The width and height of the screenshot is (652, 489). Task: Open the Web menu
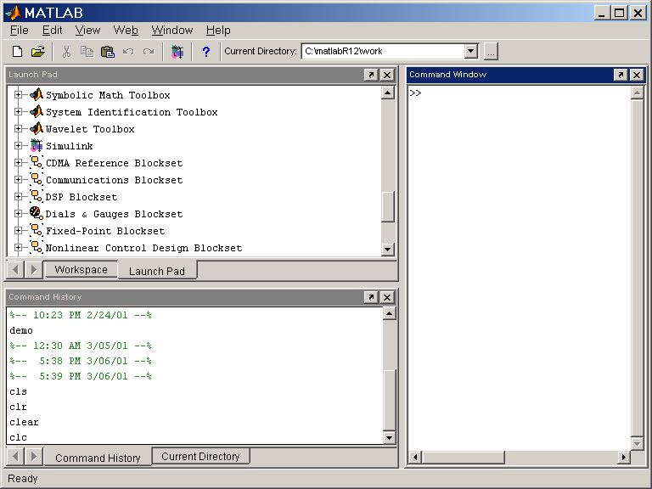[x=126, y=31]
